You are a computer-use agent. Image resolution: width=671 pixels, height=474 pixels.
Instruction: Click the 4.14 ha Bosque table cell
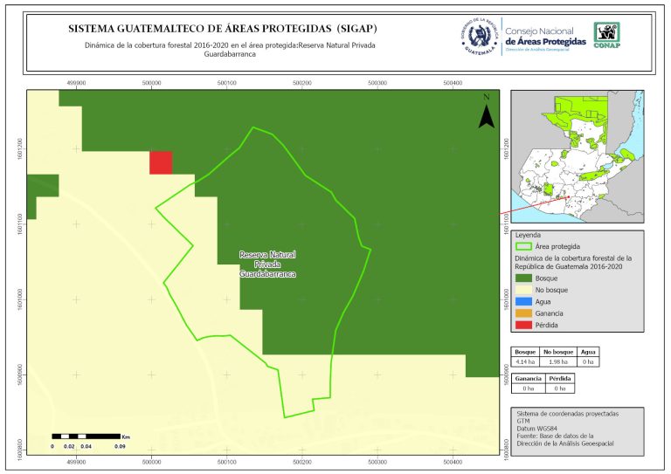tap(525, 361)
